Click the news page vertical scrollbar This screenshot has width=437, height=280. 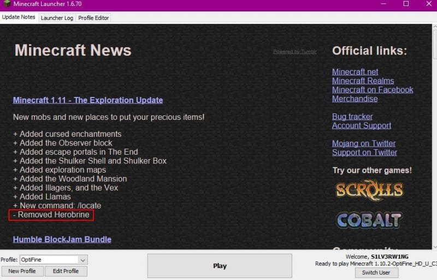coord(434,136)
